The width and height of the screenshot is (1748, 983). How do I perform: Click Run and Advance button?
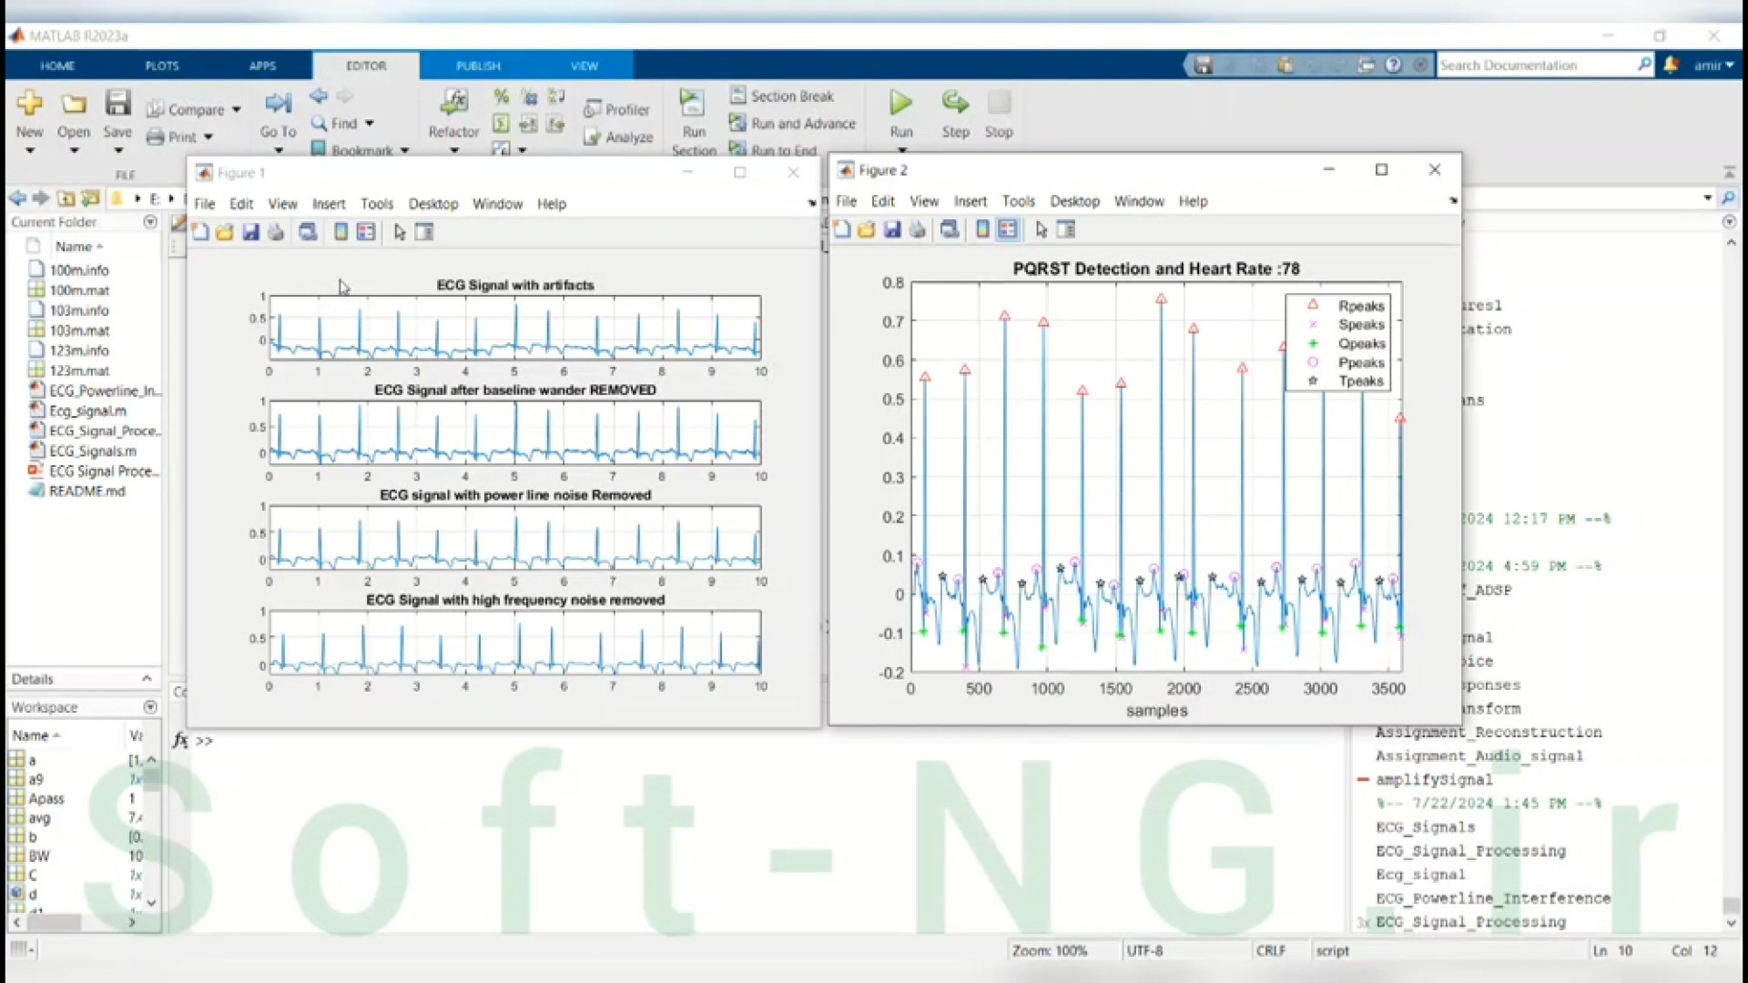(792, 123)
